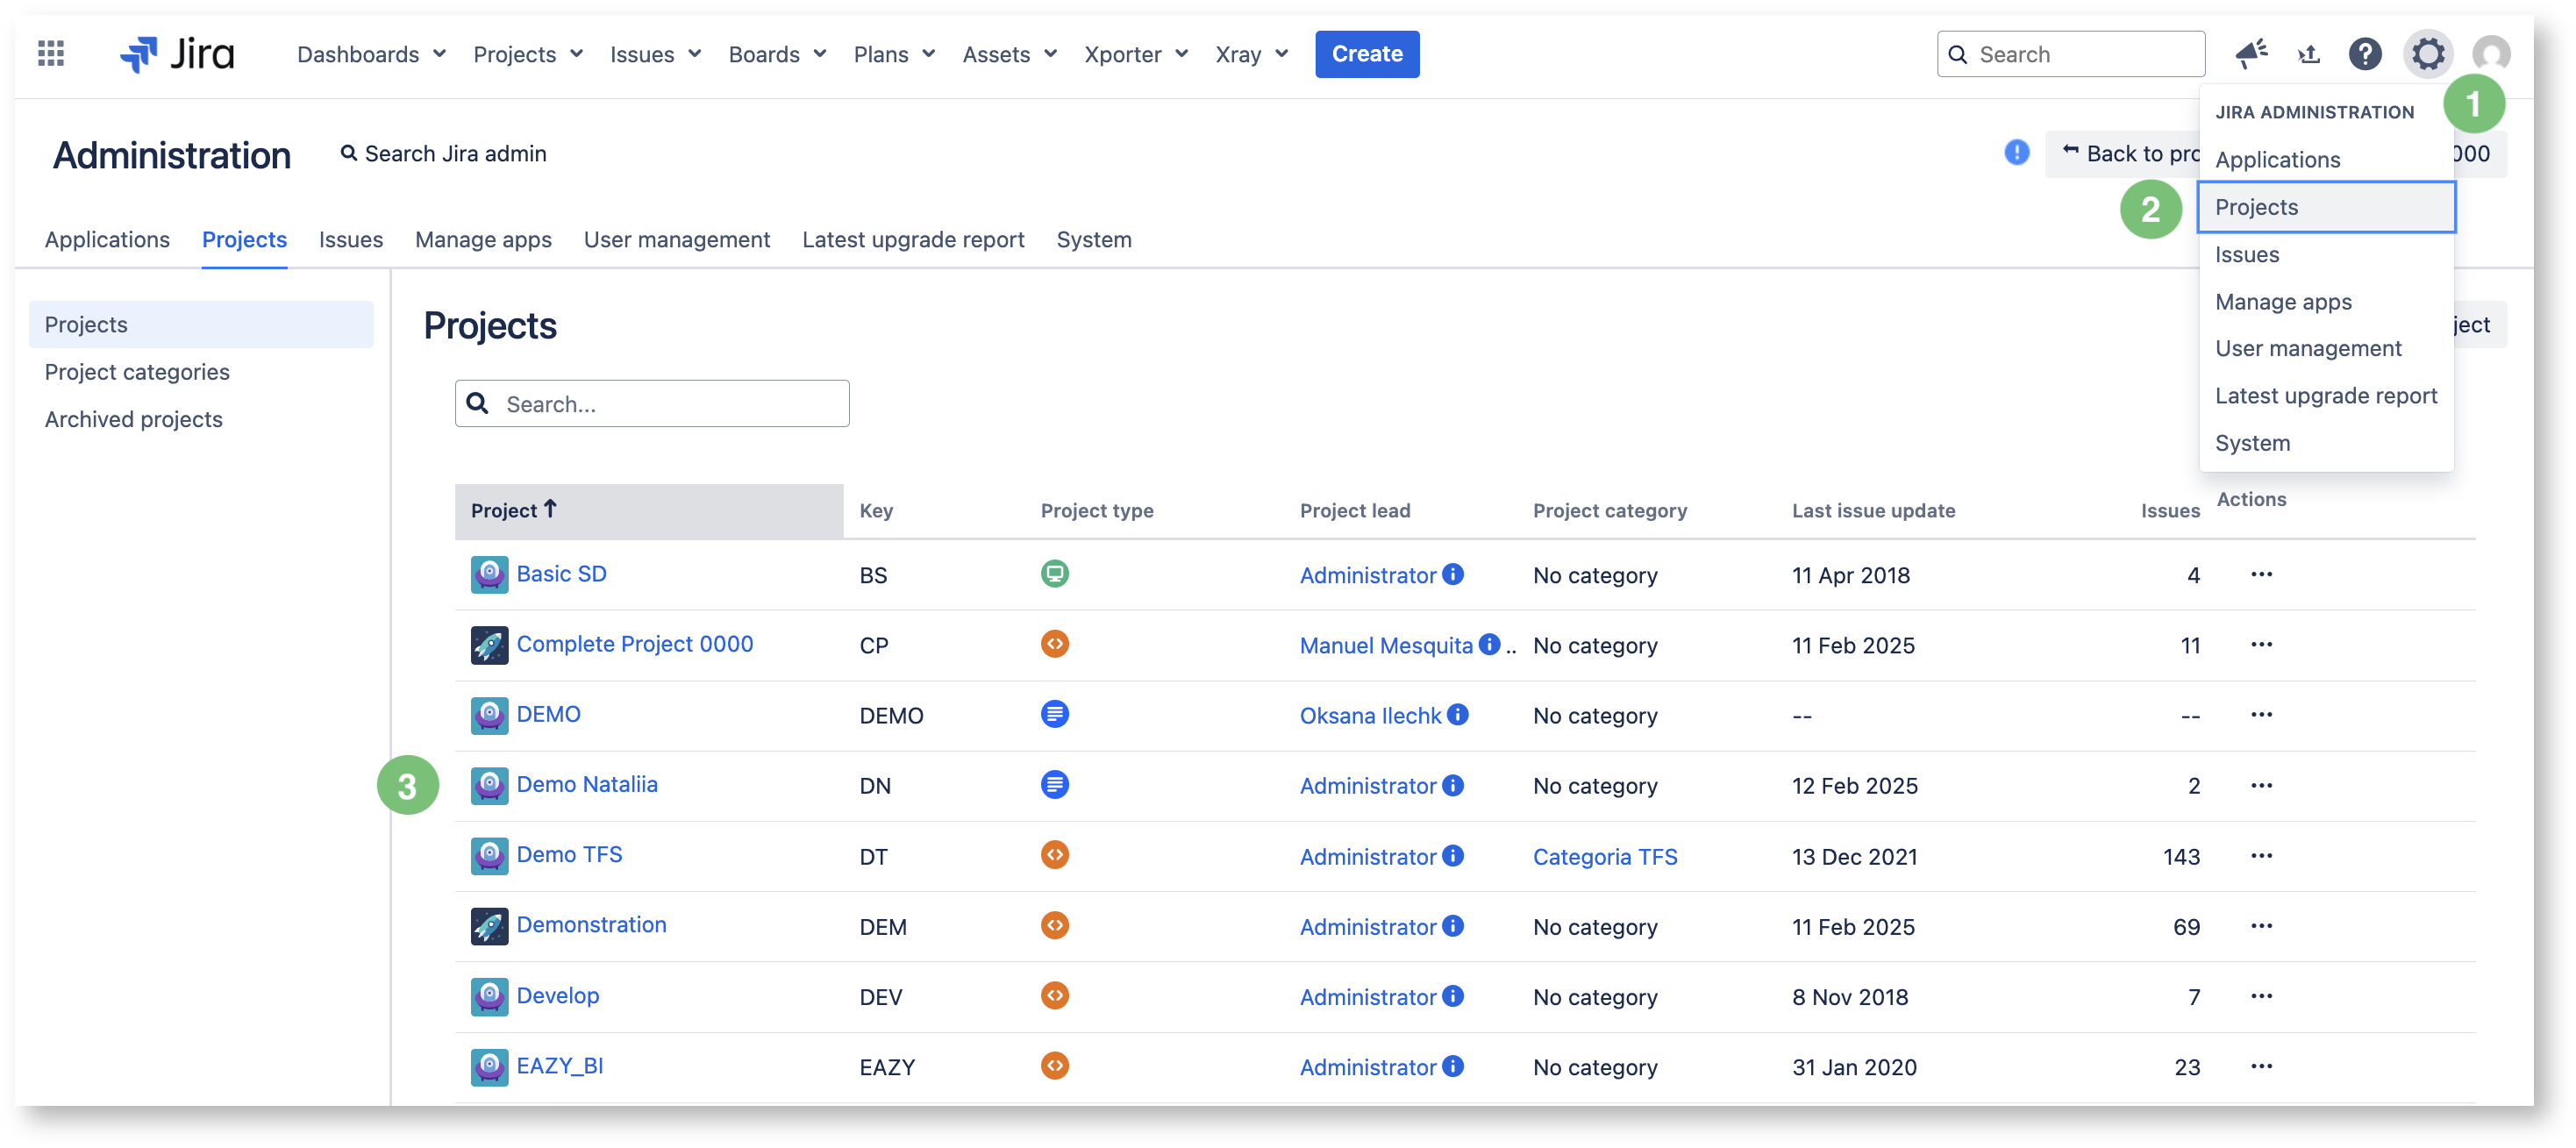Viewport: 2576px width, 1148px height.
Task: Open the EAZY_BI project link
Action: coord(559,1065)
